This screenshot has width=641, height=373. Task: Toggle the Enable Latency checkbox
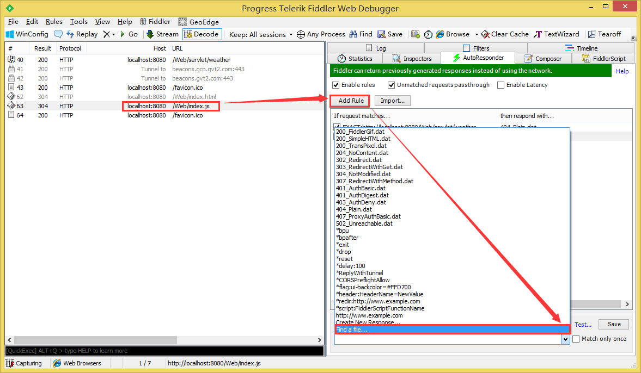tap(500, 85)
